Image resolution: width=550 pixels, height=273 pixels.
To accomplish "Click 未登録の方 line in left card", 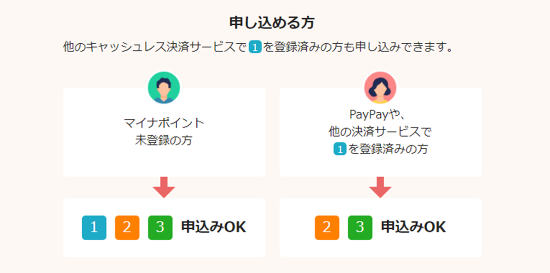I will tap(164, 140).
